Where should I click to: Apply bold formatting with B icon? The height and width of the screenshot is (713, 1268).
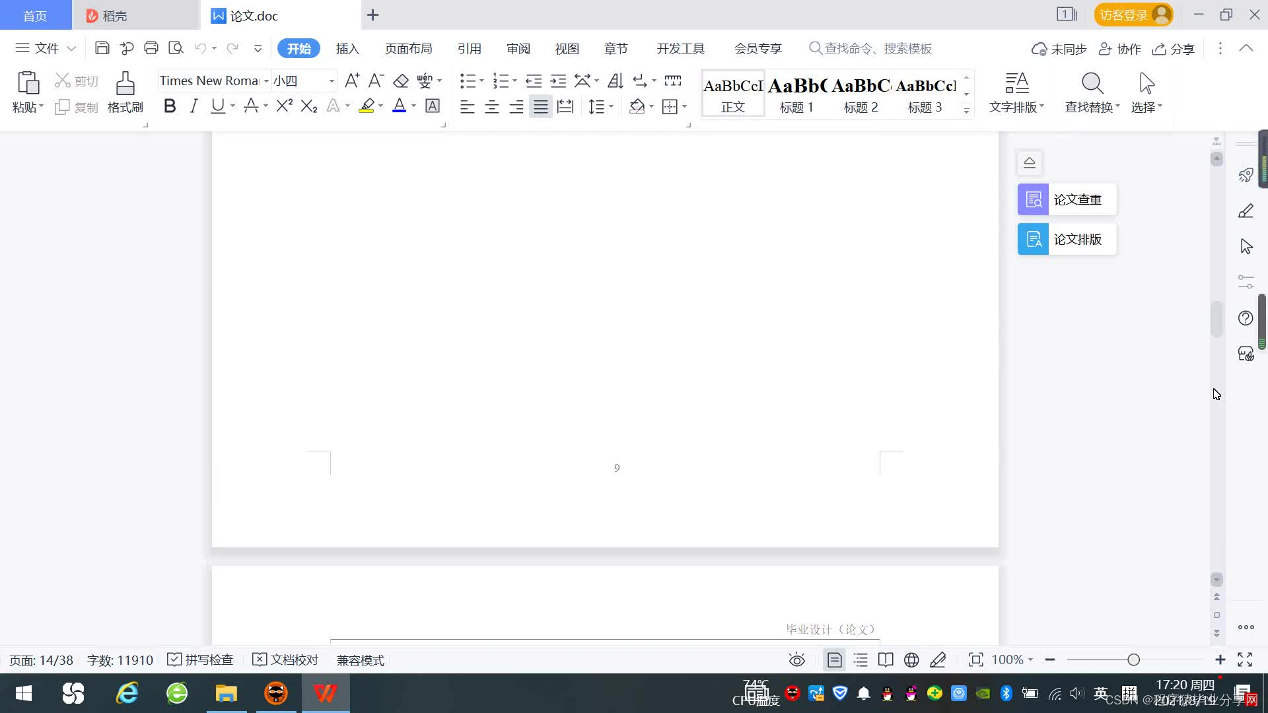pos(170,106)
